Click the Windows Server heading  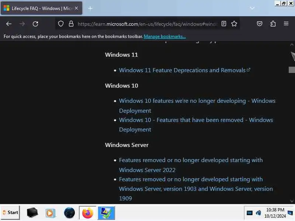click(127, 145)
